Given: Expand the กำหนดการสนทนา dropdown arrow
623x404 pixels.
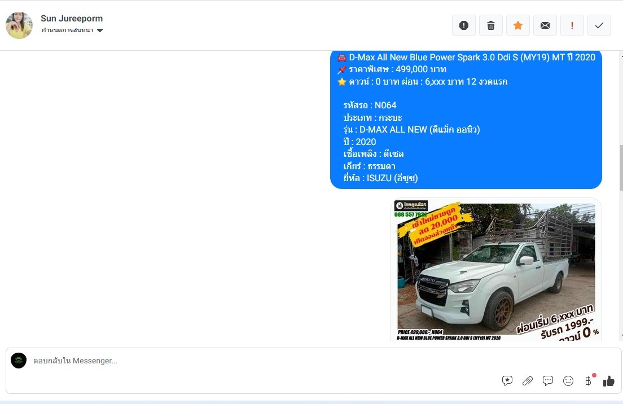Looking at the screenshot, I should pos(100,30).
